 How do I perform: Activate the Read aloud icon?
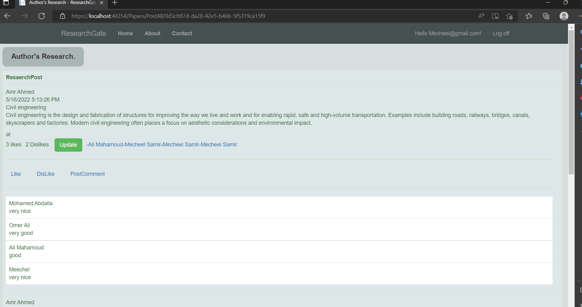[x=481, y=16]
